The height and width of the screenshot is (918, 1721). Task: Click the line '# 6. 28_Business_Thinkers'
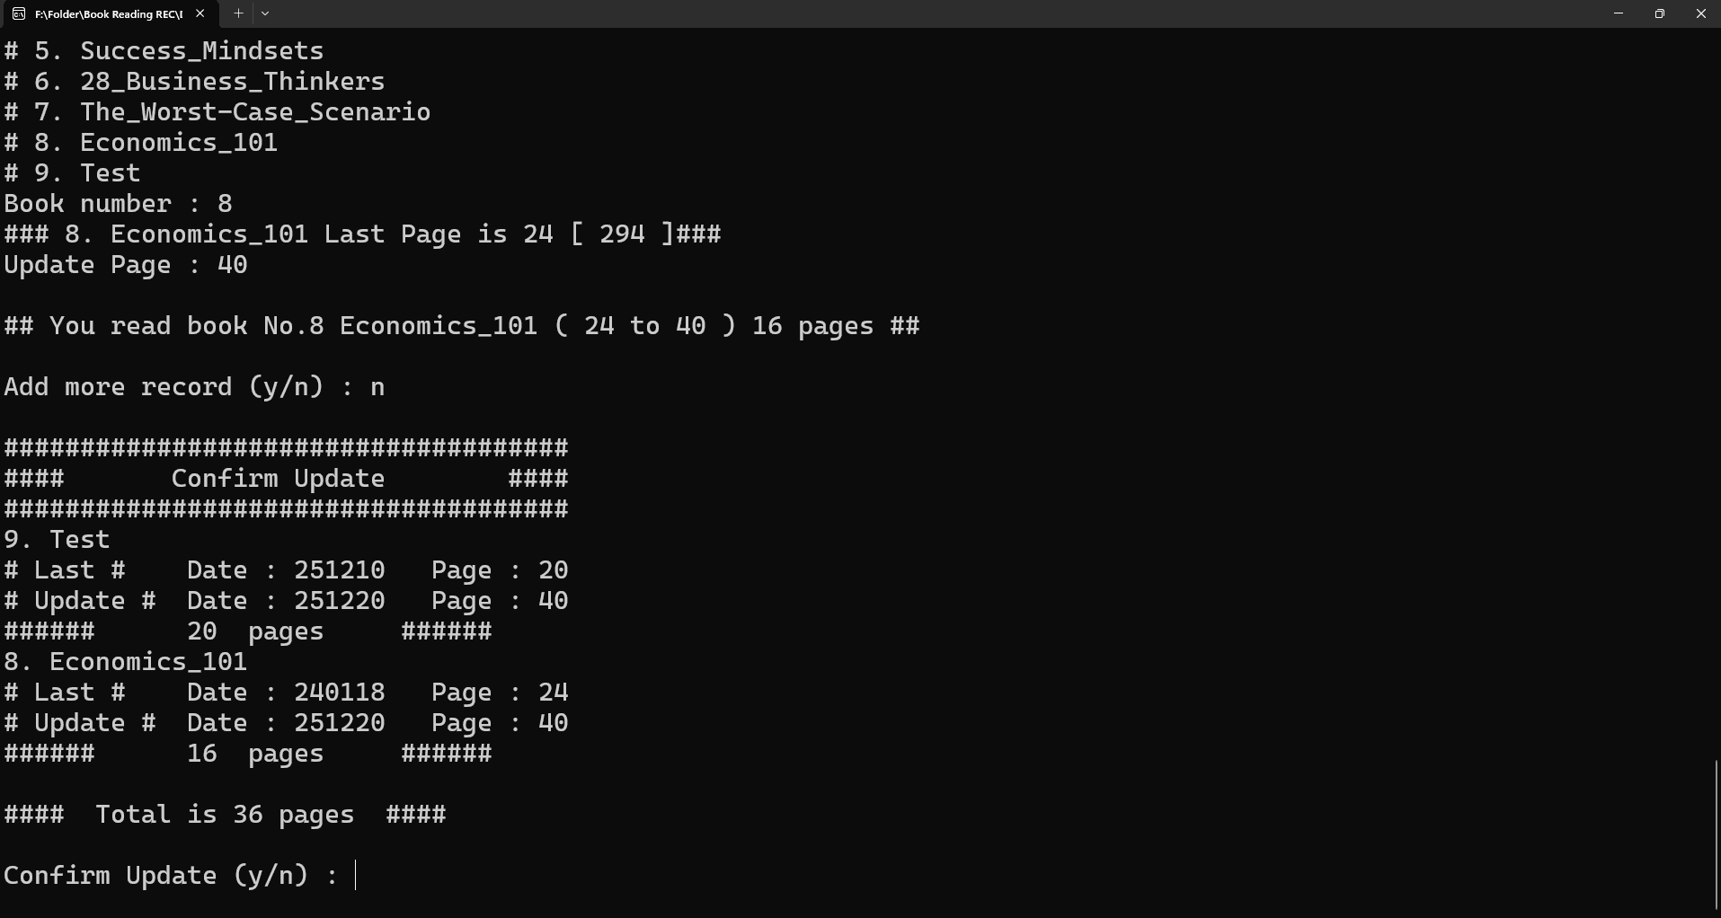point(194,82)
